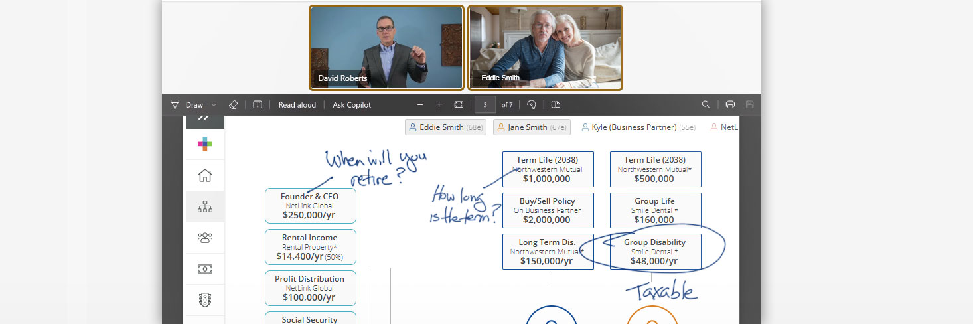Click the page number input field
This screenshot has height=324, width=973.
pyautogui.click(x=485, y=105)
